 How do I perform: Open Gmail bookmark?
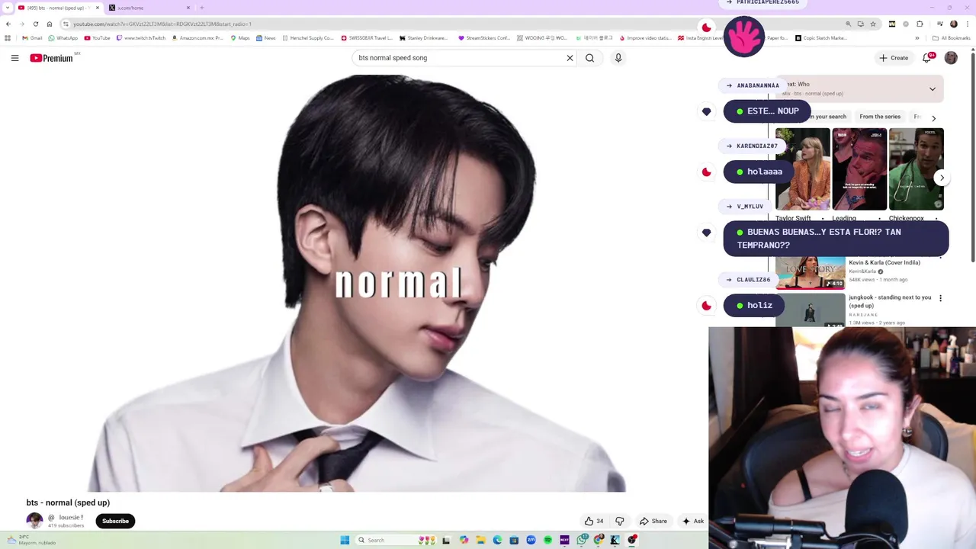coord(32,38)
